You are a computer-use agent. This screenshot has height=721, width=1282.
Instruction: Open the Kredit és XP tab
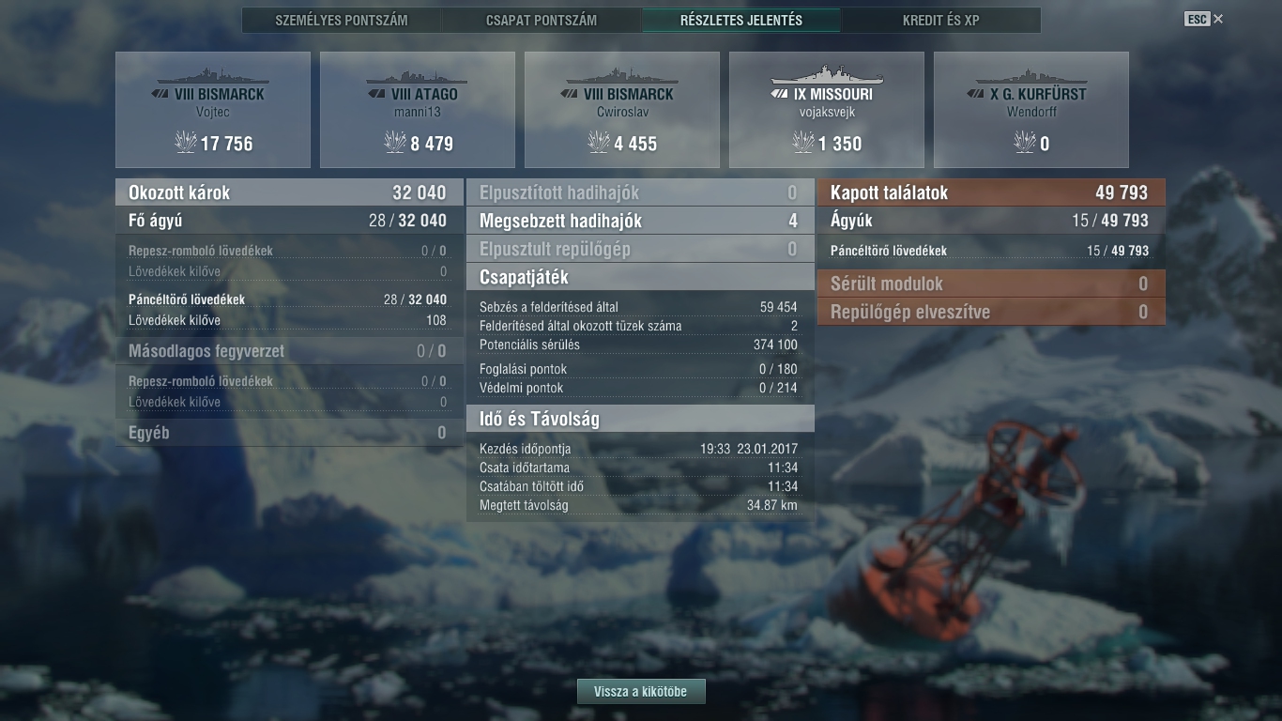pyautogui.click(x=941, y=20)
